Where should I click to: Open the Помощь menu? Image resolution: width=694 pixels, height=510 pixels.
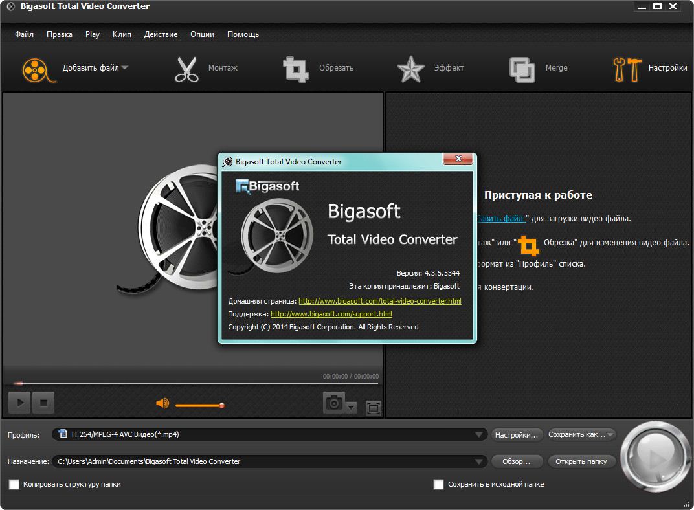coord(243,34)
